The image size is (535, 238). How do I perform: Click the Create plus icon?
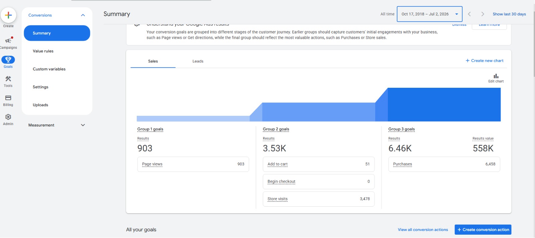[x=8, y=15]
